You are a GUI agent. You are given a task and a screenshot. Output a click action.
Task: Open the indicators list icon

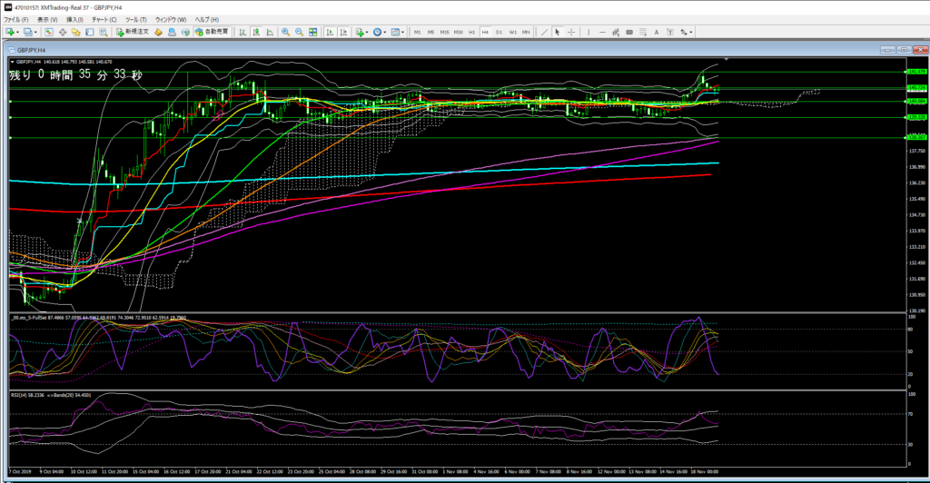[x=360, y=32]
